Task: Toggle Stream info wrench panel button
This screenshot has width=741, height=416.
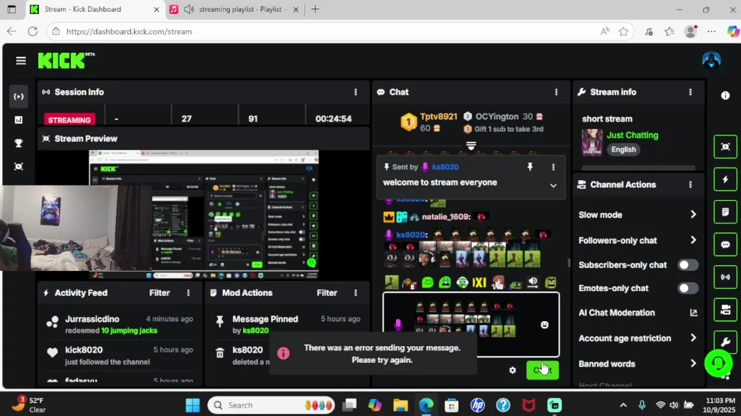Action: point(725,342)
